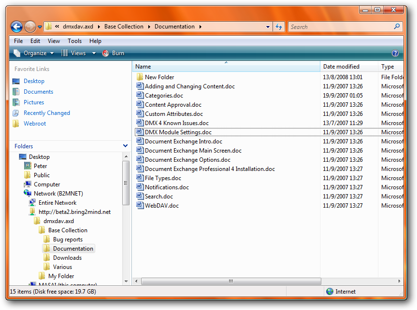Select Document Exchange Options.doc icon
Viewport: 417px width, 310px height.
(140, 159)
